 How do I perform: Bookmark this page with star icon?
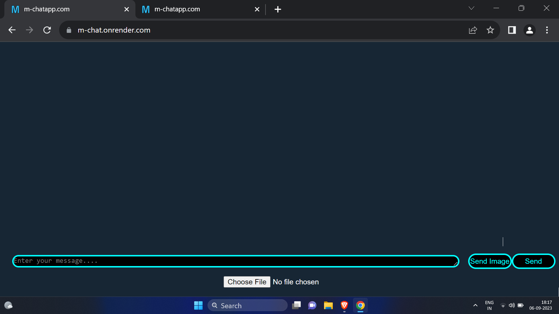pos(490,30)
